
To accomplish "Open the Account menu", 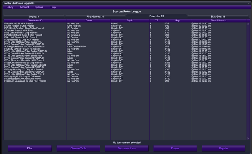I will [24, 7].
